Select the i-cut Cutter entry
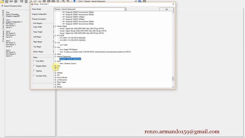Image resolution: width=245 pixels, height=138 pixels. coord(64,45)
